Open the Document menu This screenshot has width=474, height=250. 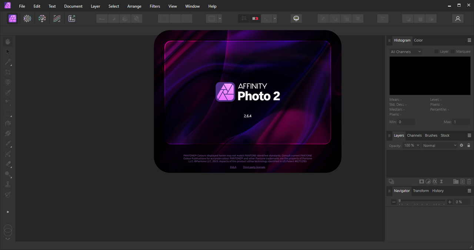point(73,6)
